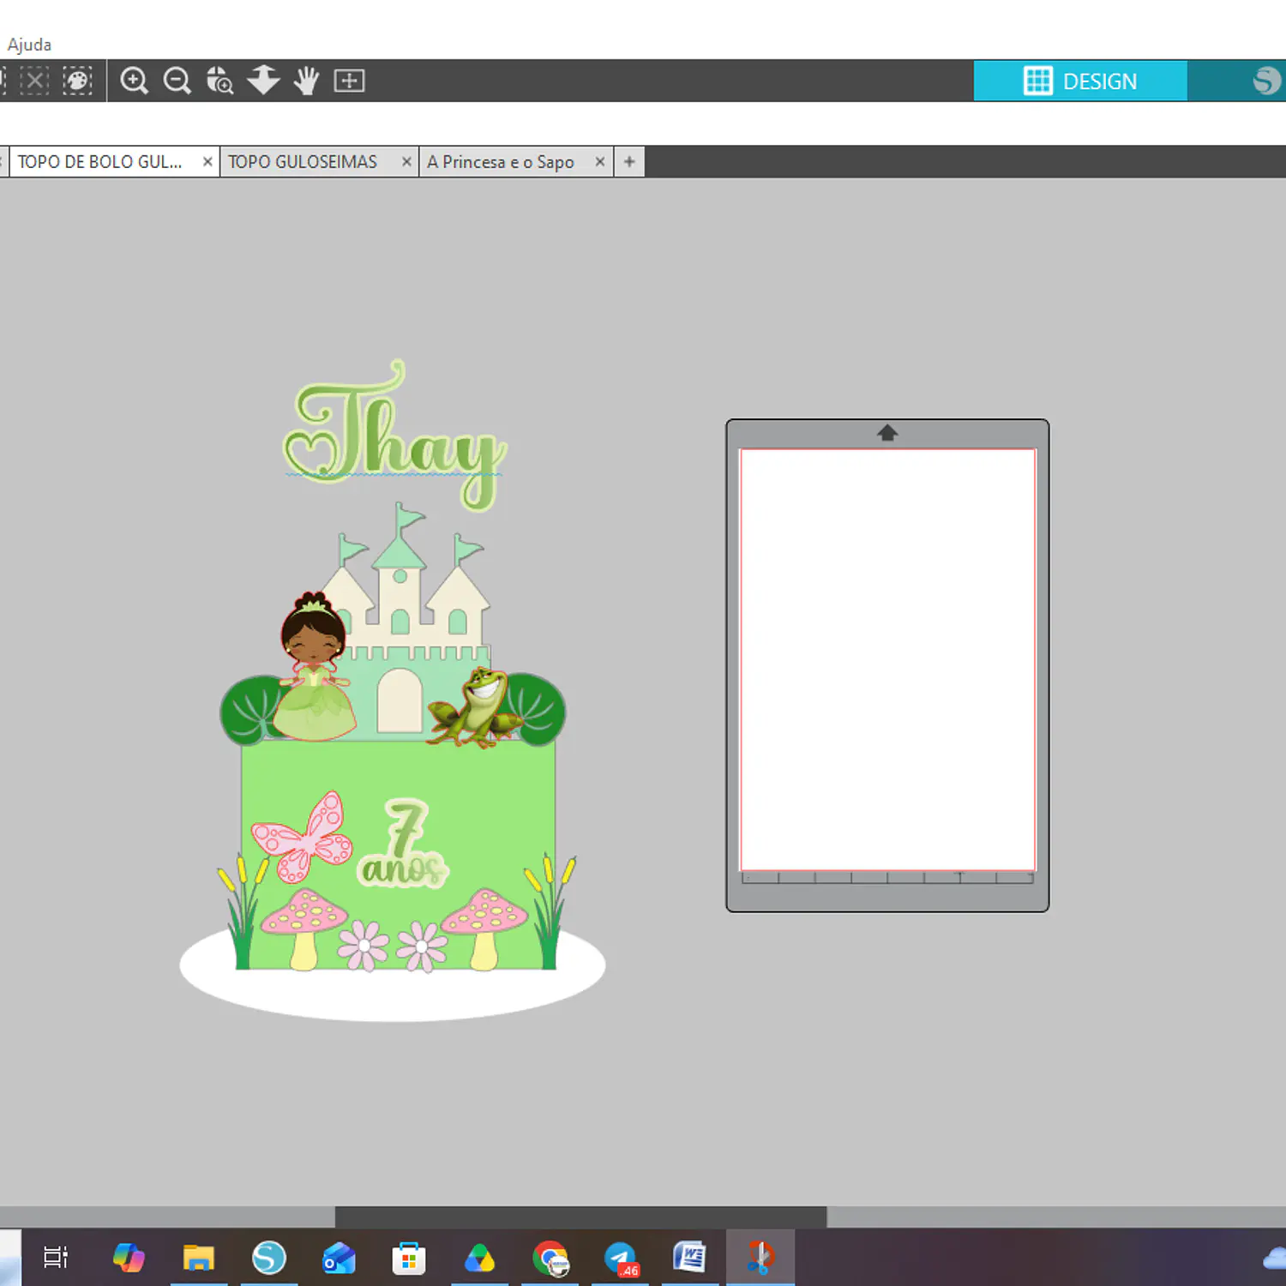Select the Pan hand tool
Screen dimensions: 1286x1286
(306, 81)
